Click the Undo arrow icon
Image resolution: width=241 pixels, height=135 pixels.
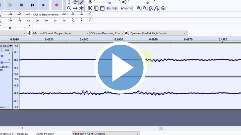[123, 8]
